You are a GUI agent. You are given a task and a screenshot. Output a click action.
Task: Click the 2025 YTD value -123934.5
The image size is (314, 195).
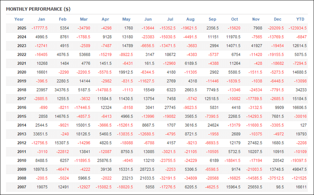point(297,28)
